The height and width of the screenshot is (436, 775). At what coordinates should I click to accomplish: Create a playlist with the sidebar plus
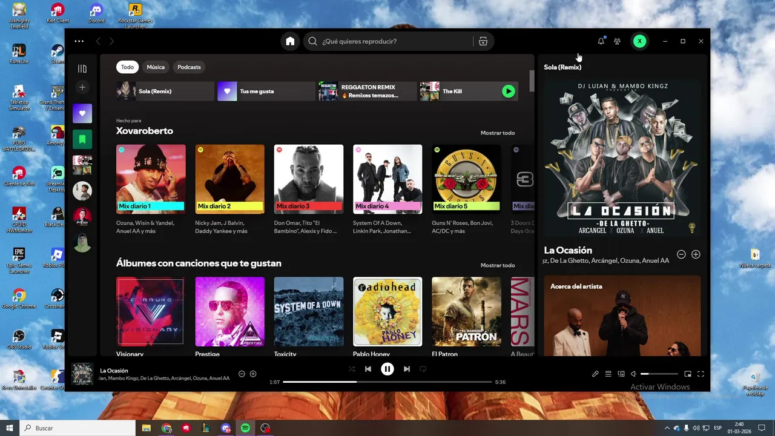tap(82, 87)
